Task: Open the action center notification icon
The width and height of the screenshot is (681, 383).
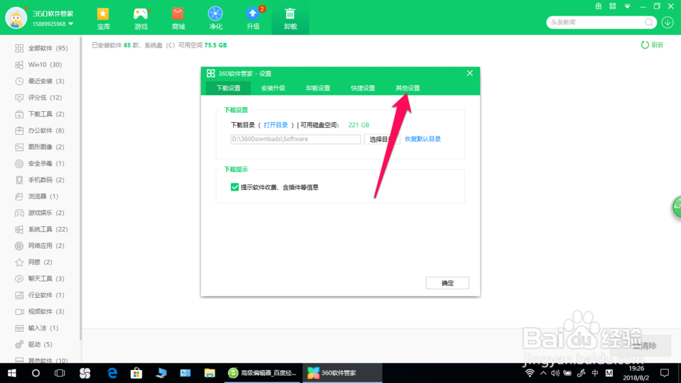Action: (x=665, y=373)
